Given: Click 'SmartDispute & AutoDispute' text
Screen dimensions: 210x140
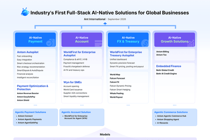Looking at the screenshot, I should 30,70.
